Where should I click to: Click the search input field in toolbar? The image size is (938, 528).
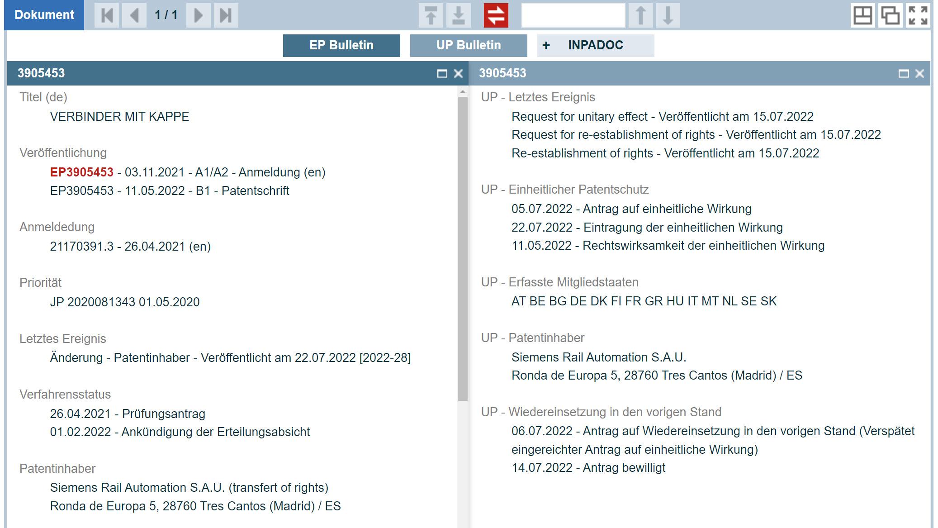point(573,15)
